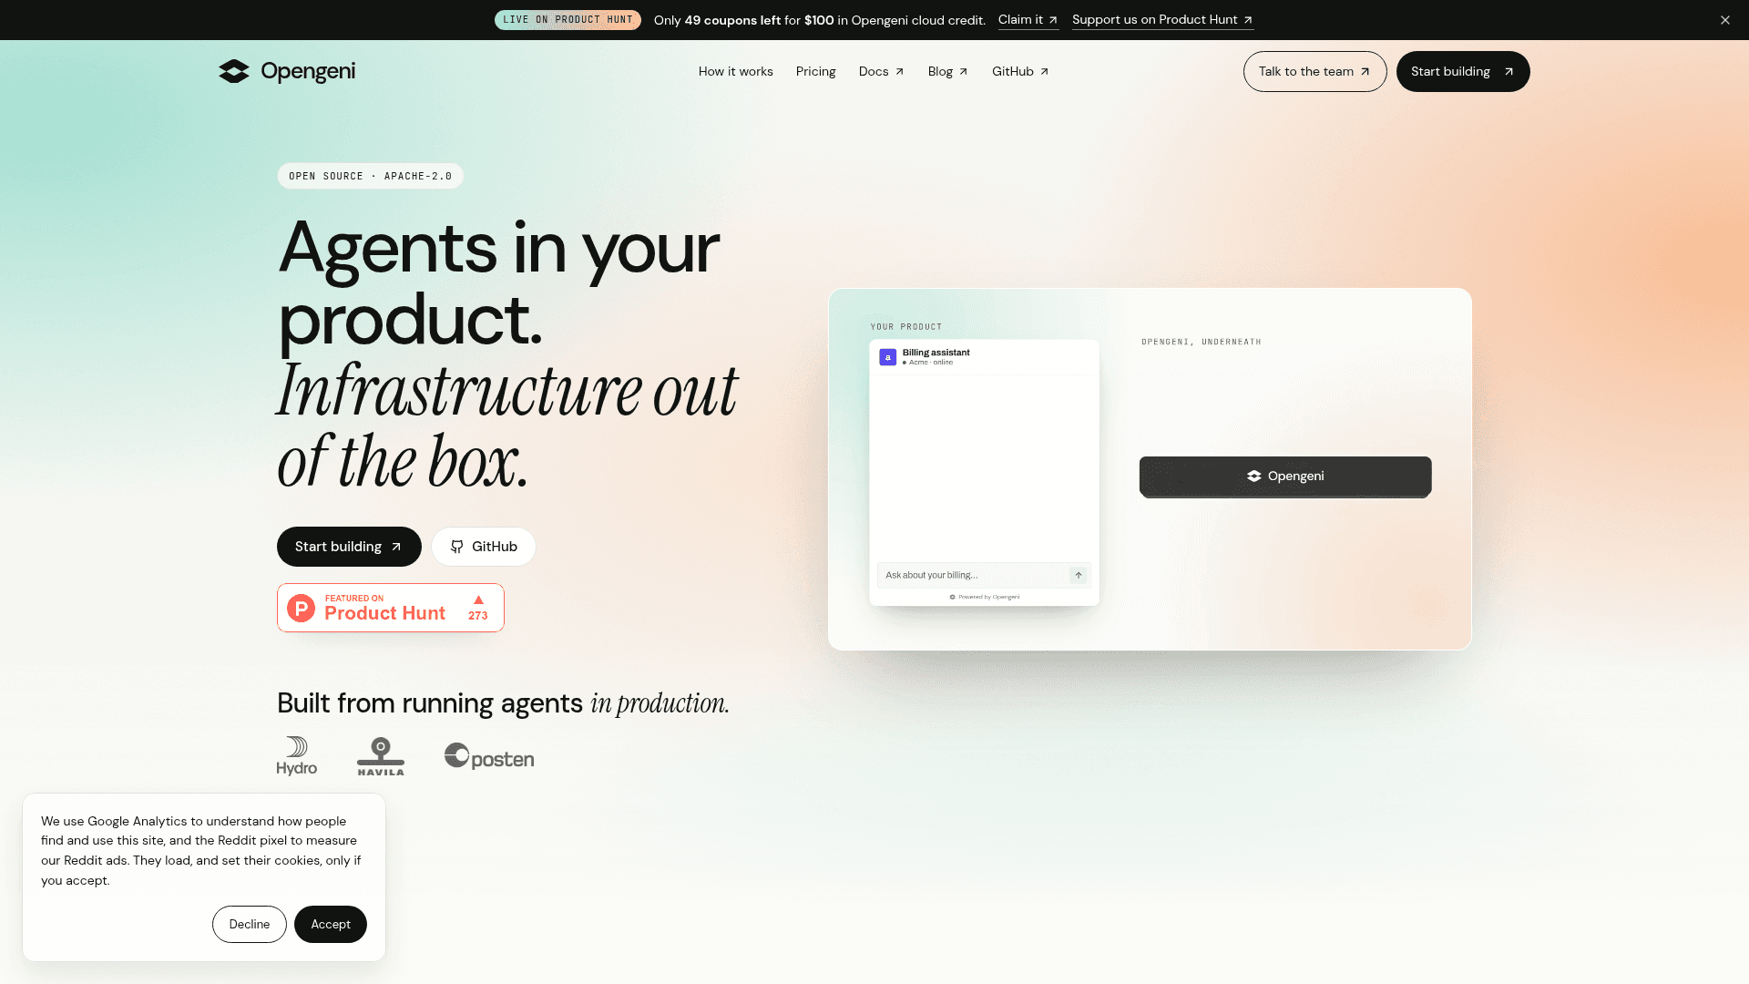Screen dimensions: 1749x984
Task: Click the 273 upvote count
Action: [478, 616]
